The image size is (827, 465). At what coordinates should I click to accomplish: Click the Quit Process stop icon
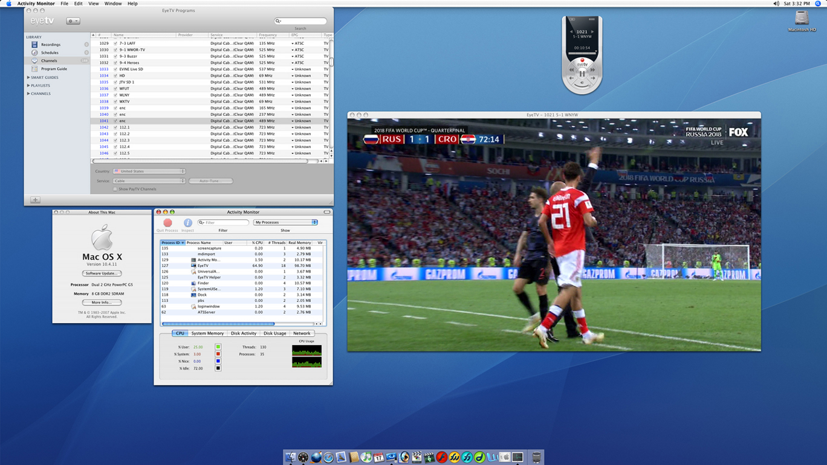[167, 223]
